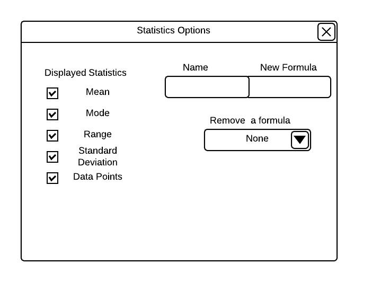
Task: Toggle the Mode checkbox
Action: [x=52, y=114]
